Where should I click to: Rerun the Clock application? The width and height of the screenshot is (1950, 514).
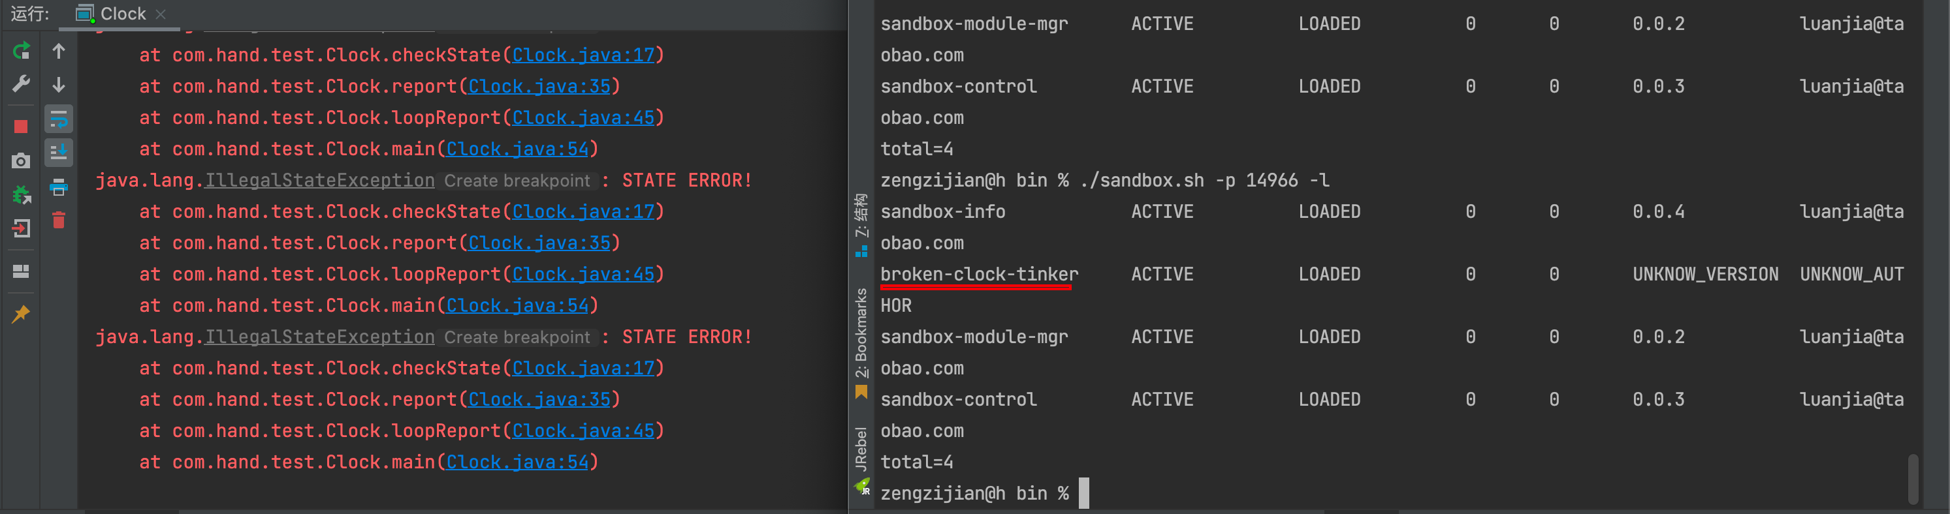(21, 51)
